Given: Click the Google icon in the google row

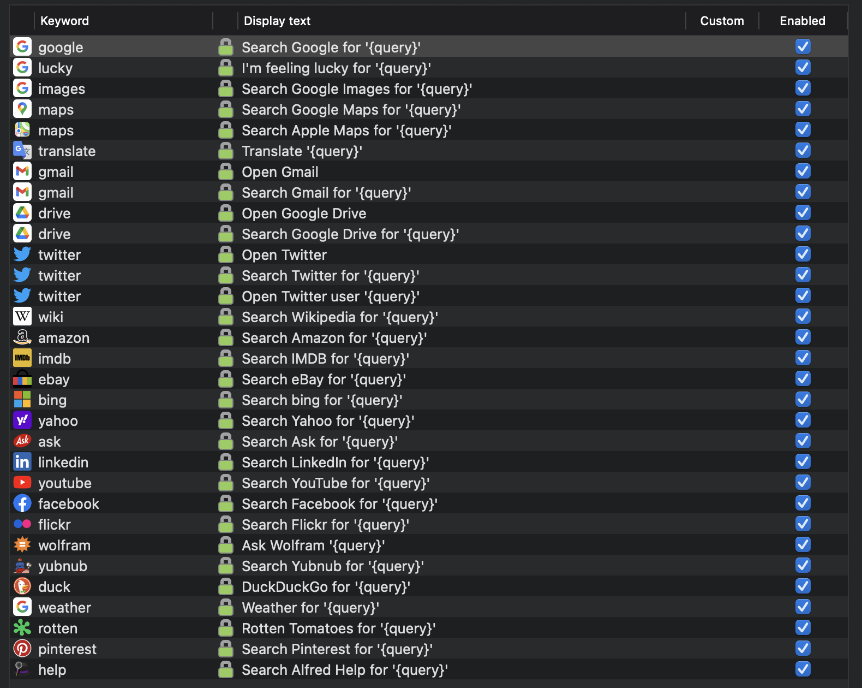Looking at the screenshot, I should pyautogui.click(x=22, y=47).
